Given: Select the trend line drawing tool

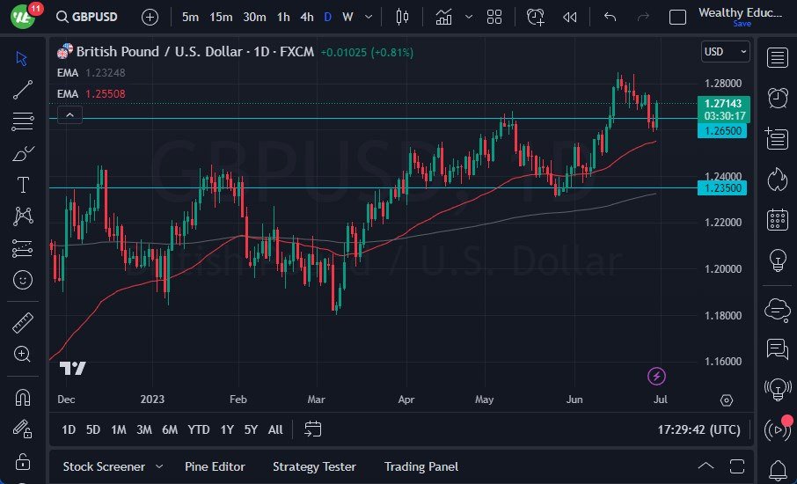Looking at the screenshot, I should tap(23, 89).
